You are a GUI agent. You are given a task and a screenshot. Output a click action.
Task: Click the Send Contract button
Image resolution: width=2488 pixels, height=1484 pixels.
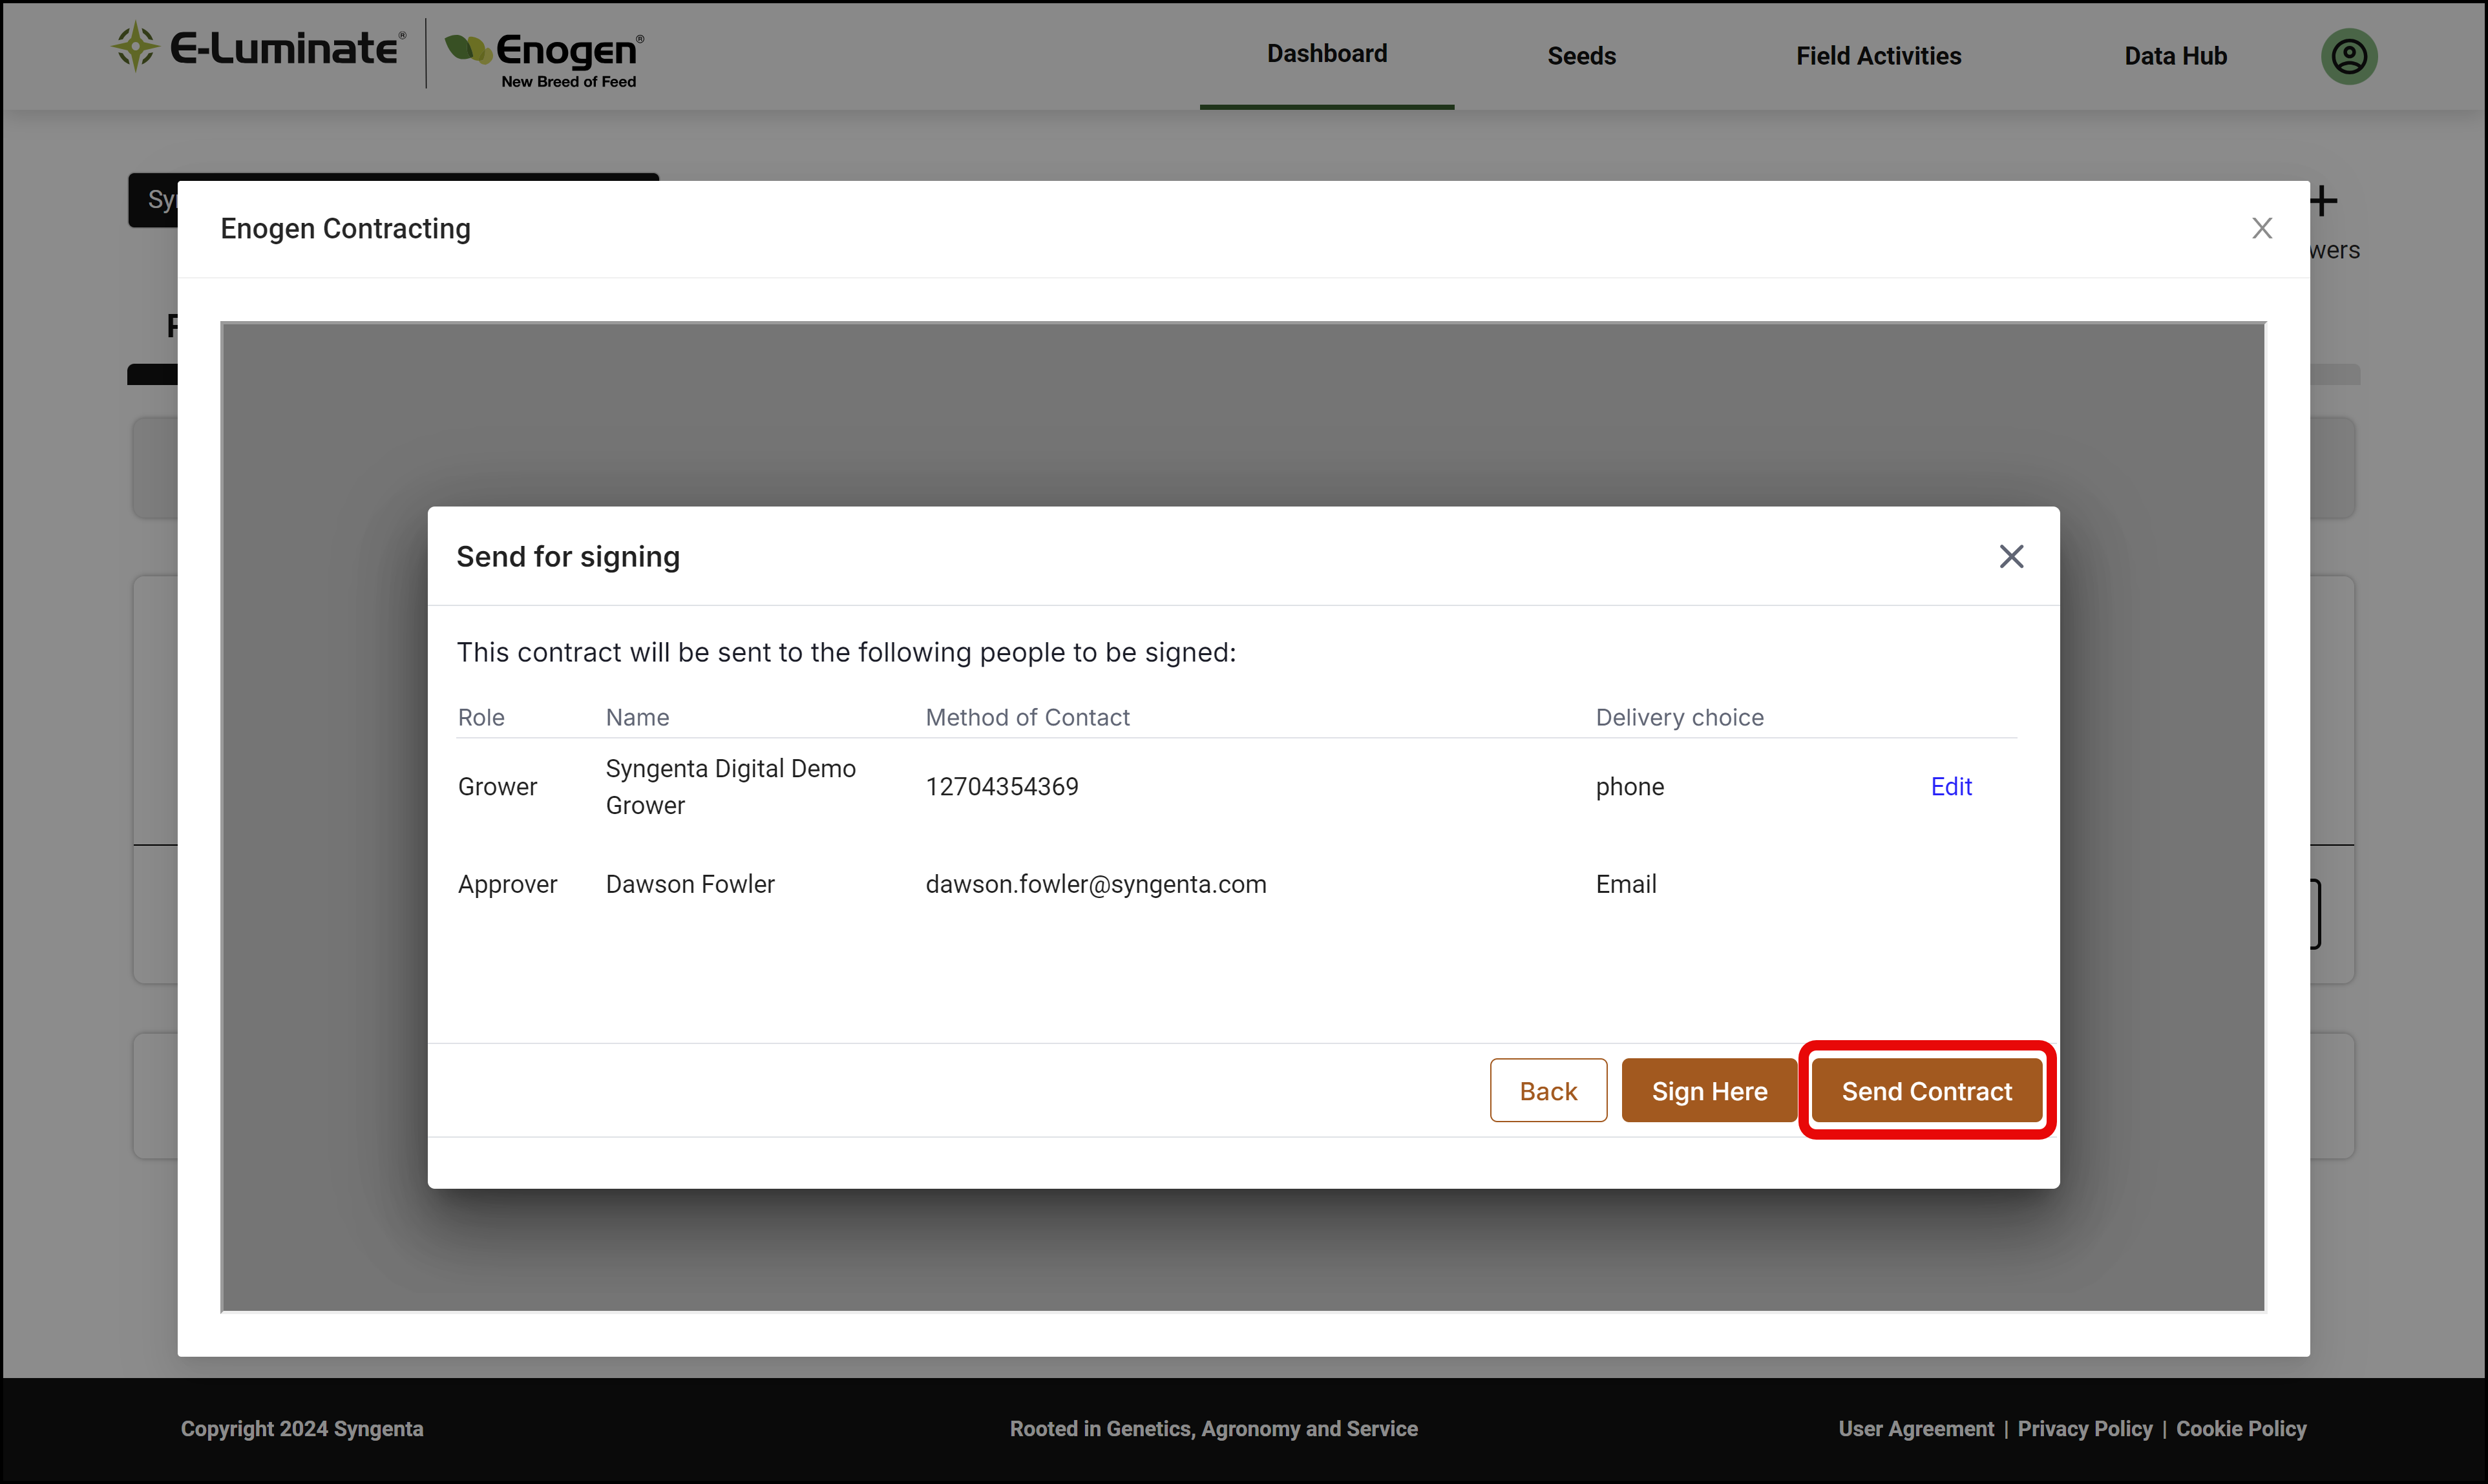tap(1926, 1090)
